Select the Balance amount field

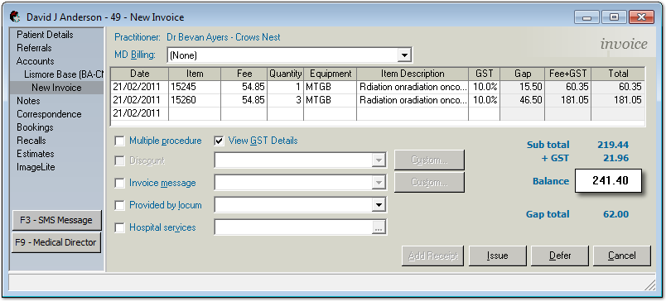point(608,181)
